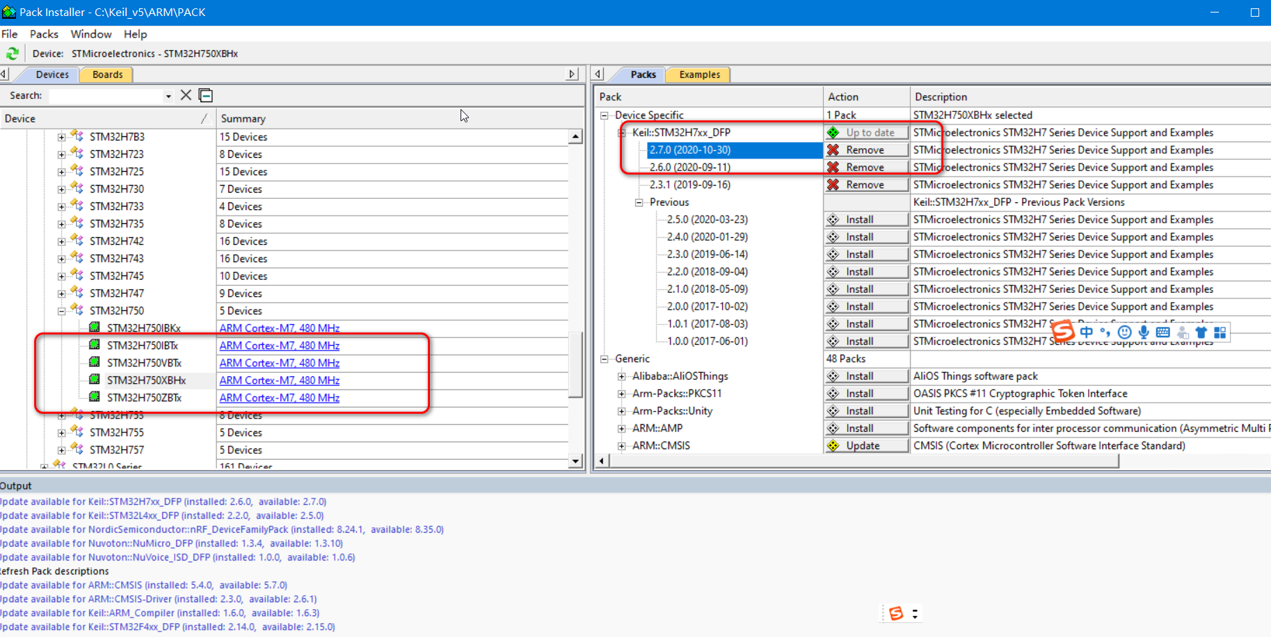The width and height of the screenshot is (1271, 637).
Task: Open the Window menu
Action: pyautogui.click(x=91, y=34)
